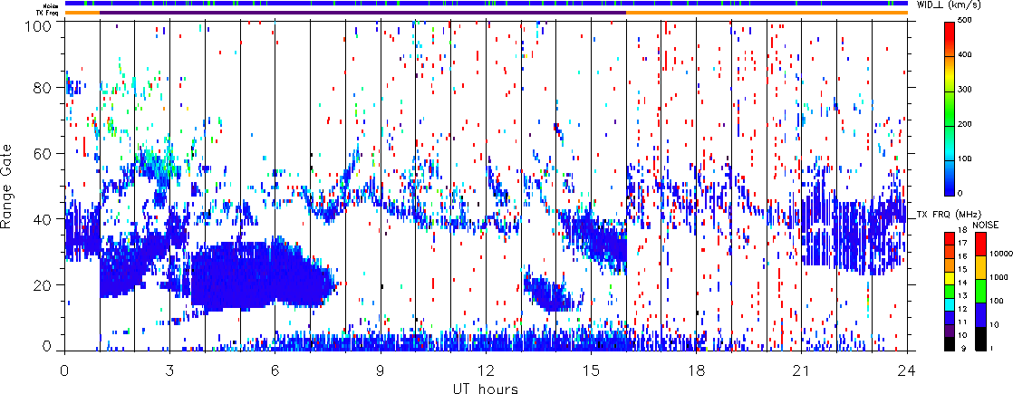Click the red top of the velocity colorbar

click(x=949, y=33)
